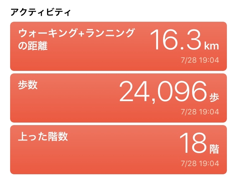Open the 歩数 steps card
Viewport: 237px width, 184px height.
[x=118, y=98]
